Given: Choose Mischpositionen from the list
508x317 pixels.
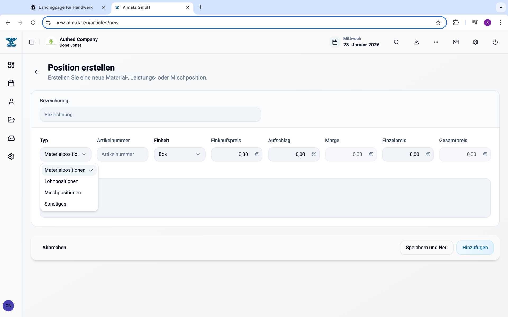Looking at the screenshot, I should pos(69,193).
